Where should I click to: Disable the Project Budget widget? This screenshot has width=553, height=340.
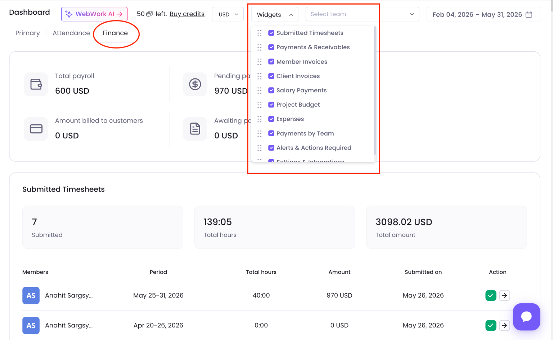[271, 105]
